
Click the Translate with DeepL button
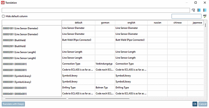click(x=13, y=104)
